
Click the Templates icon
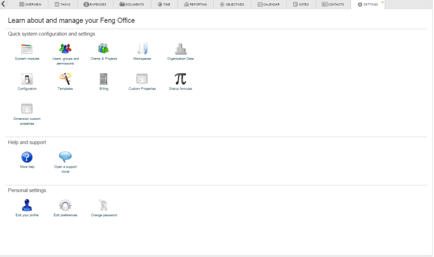[x=65, y=79]
